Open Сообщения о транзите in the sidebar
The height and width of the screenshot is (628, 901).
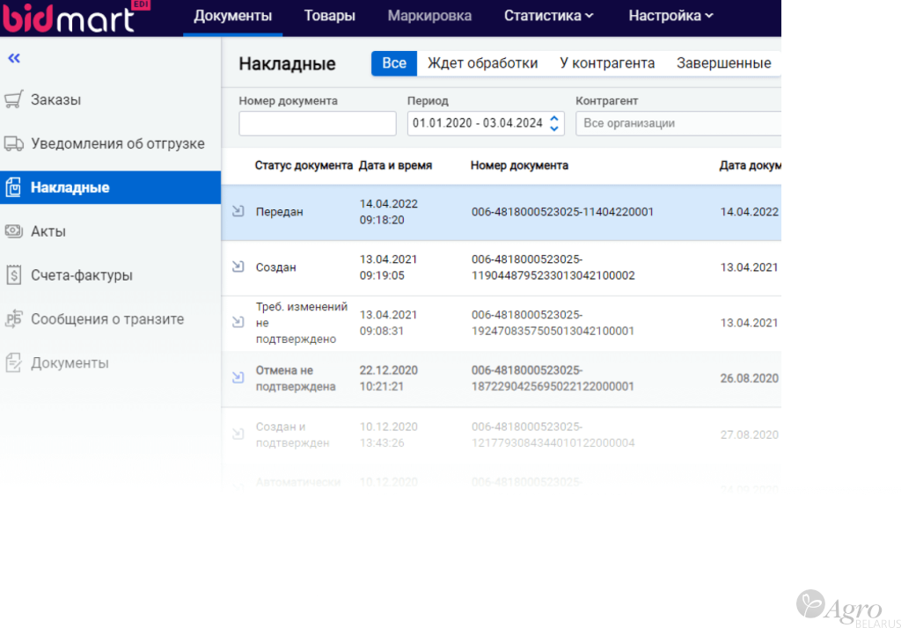tap(107, 319)
